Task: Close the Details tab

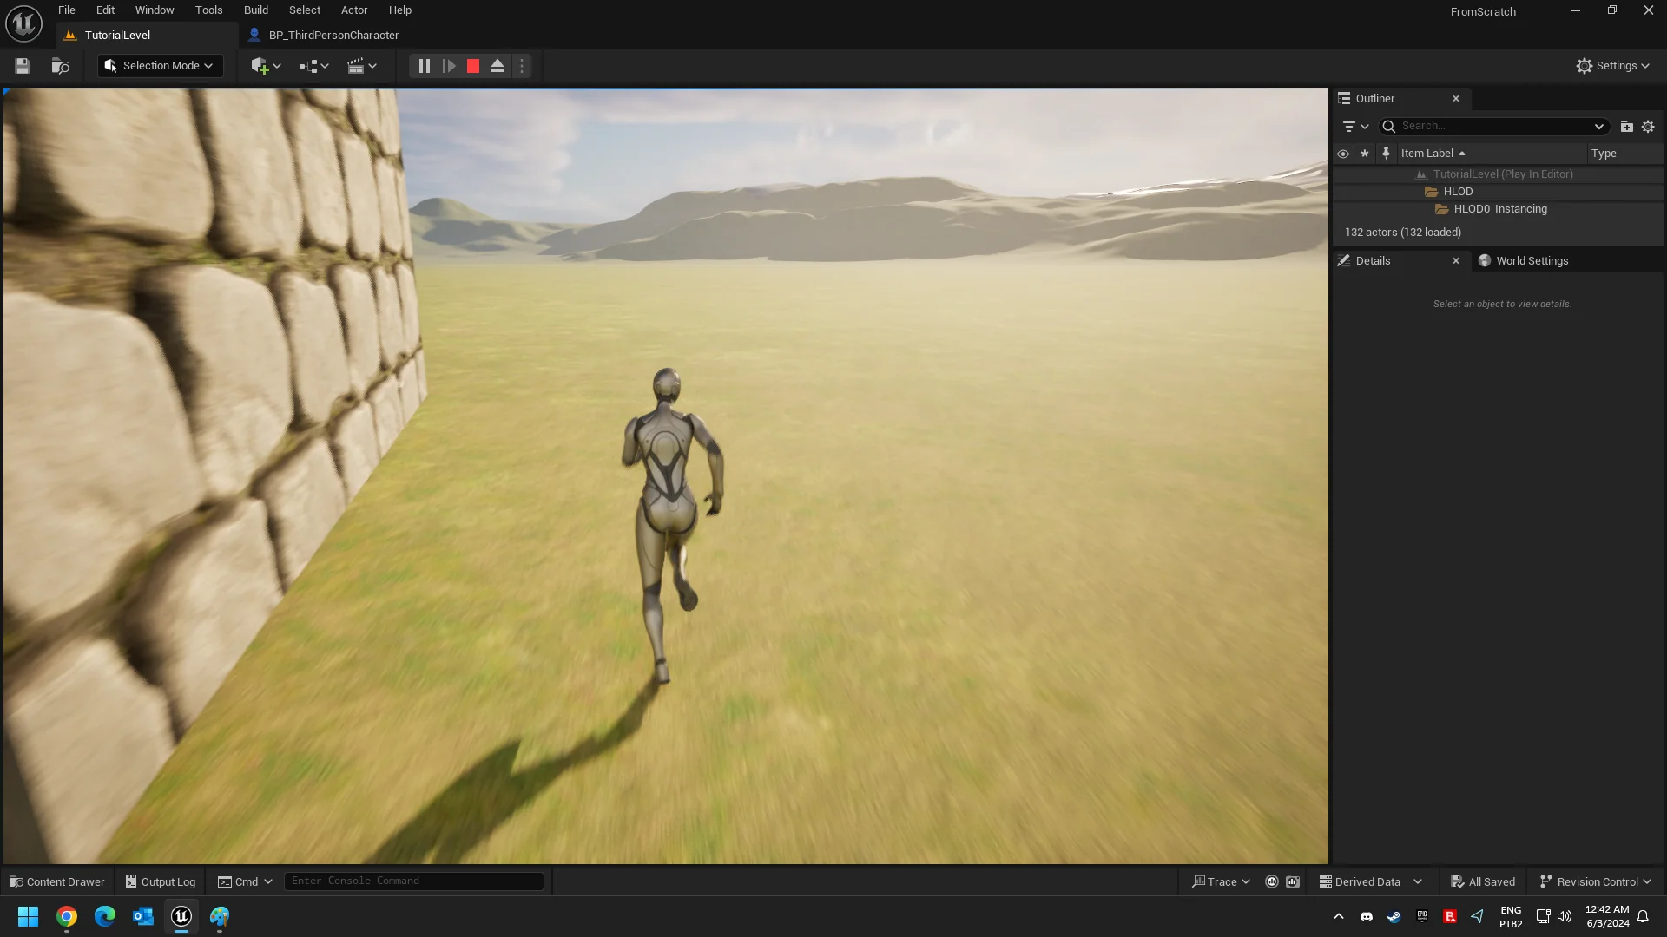Action: click(1456, 261)
